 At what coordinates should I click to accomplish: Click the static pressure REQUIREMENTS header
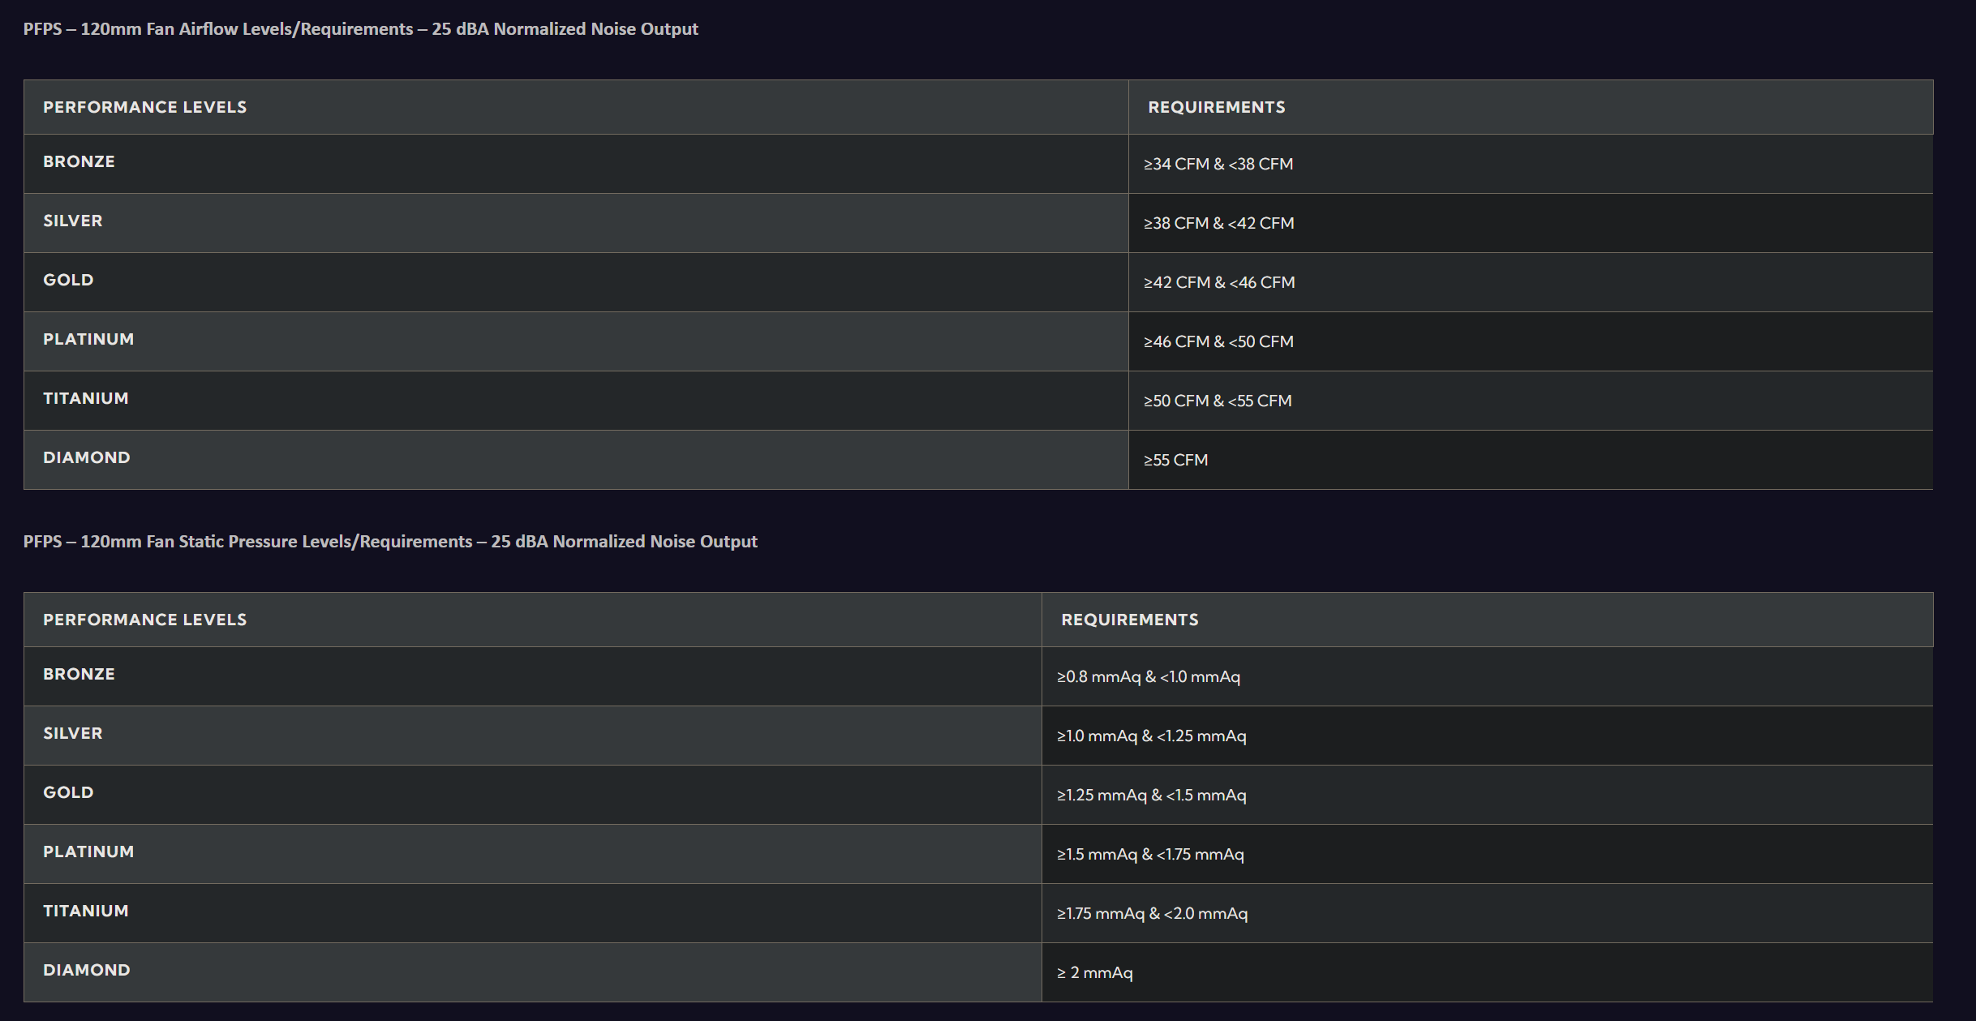(x=1129, y=620)
